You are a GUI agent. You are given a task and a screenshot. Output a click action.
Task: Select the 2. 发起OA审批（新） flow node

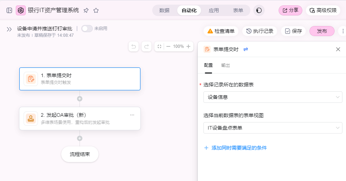(x=80, y=119)
